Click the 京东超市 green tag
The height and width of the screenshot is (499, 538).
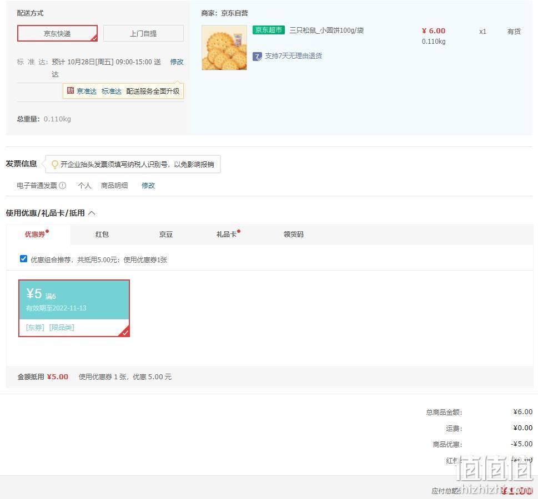tap(269, 30)
